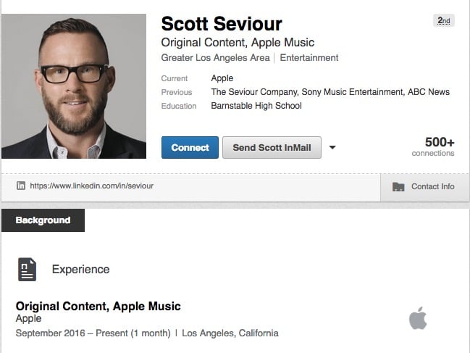470x353 pixels.
Task: Open the dropdown arrow beside Send InMail
Action: [x=332, y=148]
